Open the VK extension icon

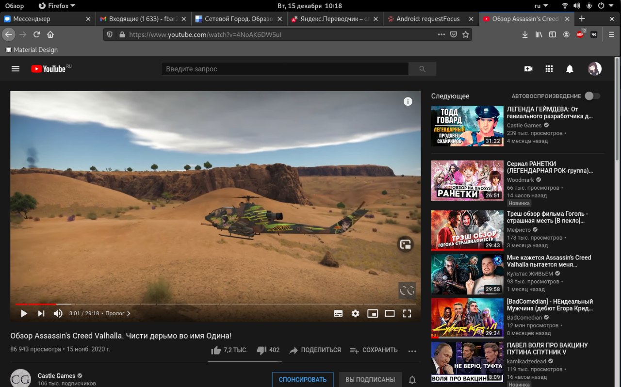click(594, 34)
